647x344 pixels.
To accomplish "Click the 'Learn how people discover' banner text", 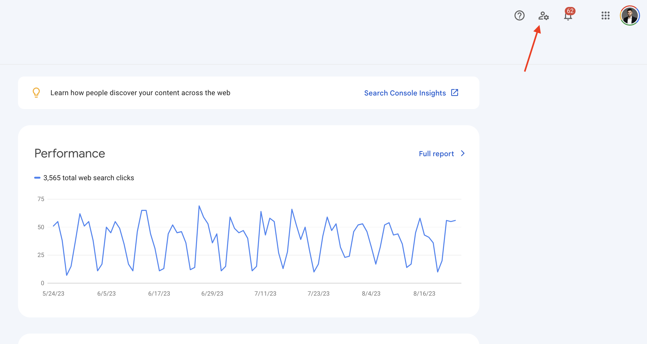I will click(140, 93).
